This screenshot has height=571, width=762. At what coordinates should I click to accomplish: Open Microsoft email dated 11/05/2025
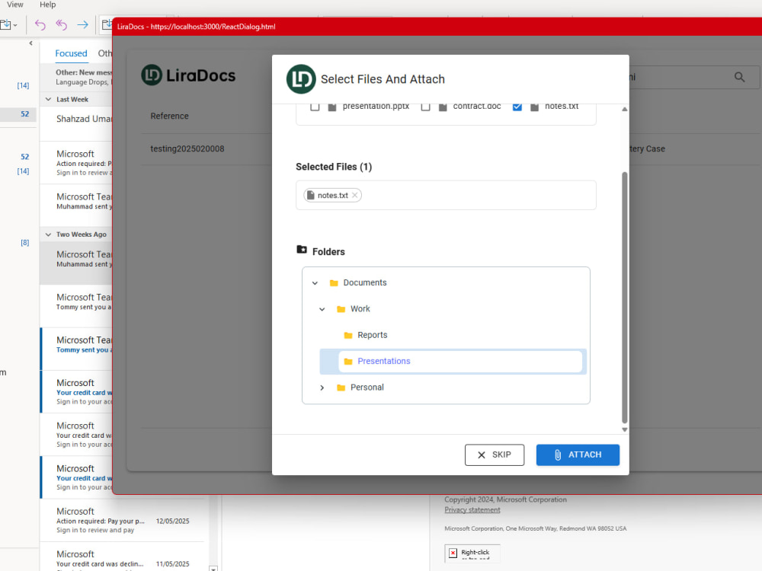(123, 558)
